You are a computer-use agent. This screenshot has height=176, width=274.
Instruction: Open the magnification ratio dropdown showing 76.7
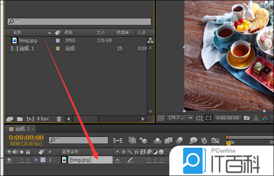(x=180, y=118)
